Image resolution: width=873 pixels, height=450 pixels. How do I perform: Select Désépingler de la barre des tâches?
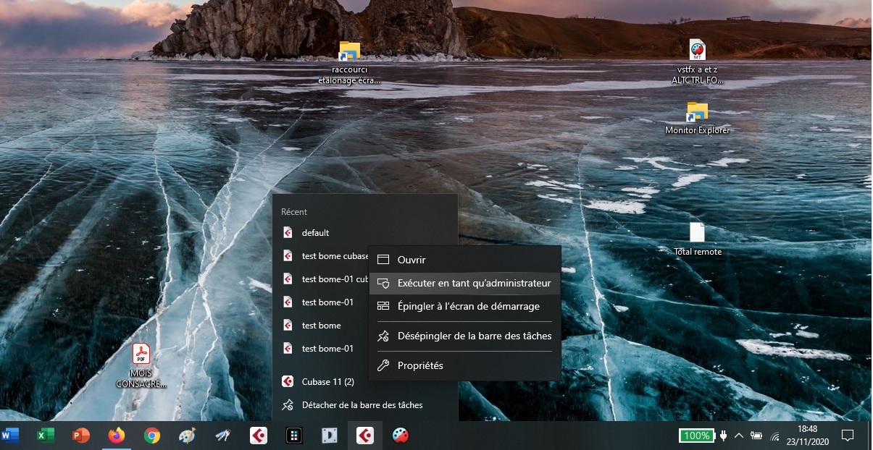(x=464, y=336)
